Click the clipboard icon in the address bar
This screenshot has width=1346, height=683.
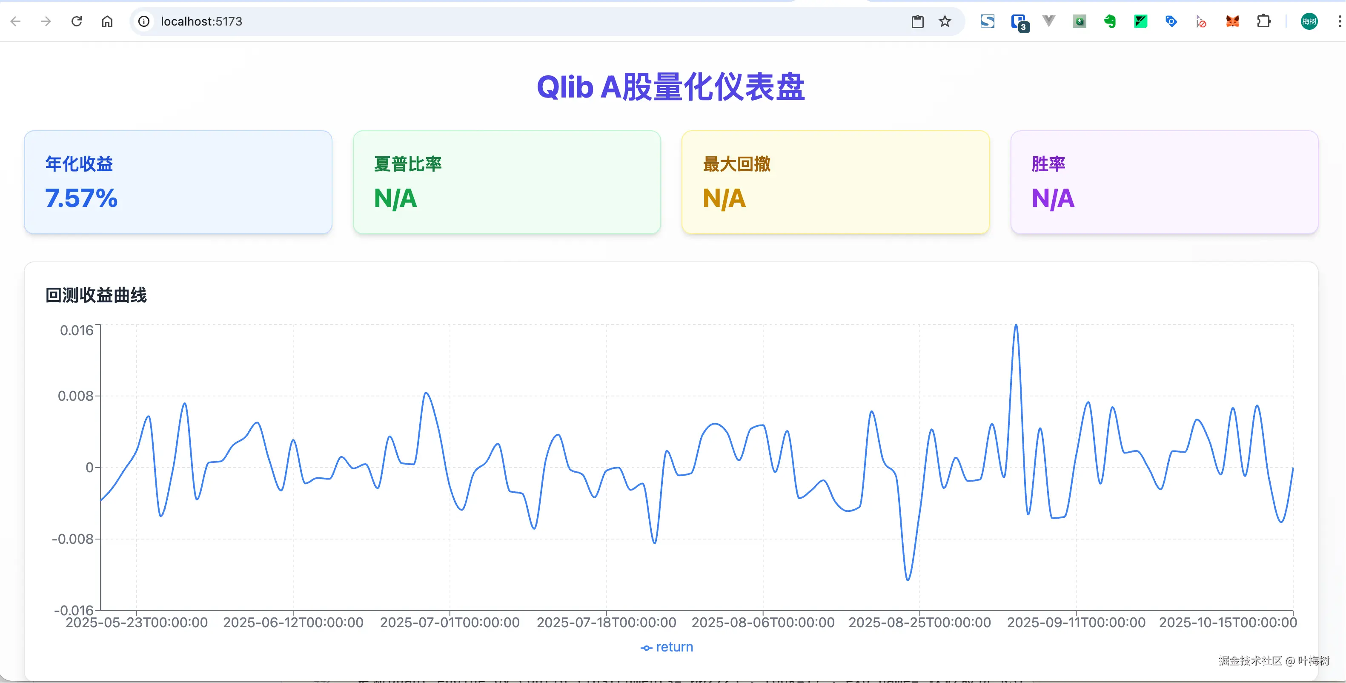pyautogui.click(x=917, y=21)
